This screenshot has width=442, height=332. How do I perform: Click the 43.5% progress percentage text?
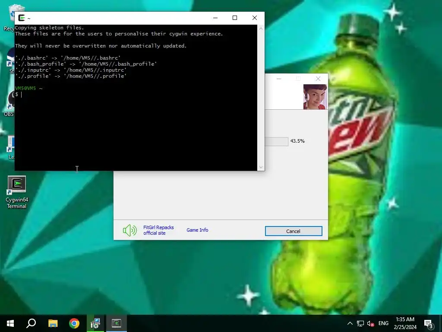[297, 141]
